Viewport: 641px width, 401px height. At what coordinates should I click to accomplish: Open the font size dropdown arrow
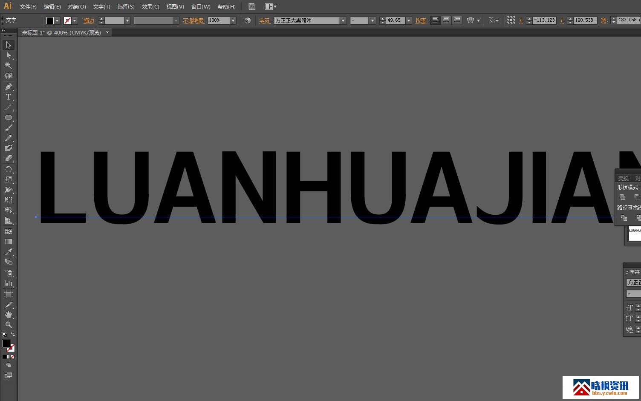coord(408,20)
